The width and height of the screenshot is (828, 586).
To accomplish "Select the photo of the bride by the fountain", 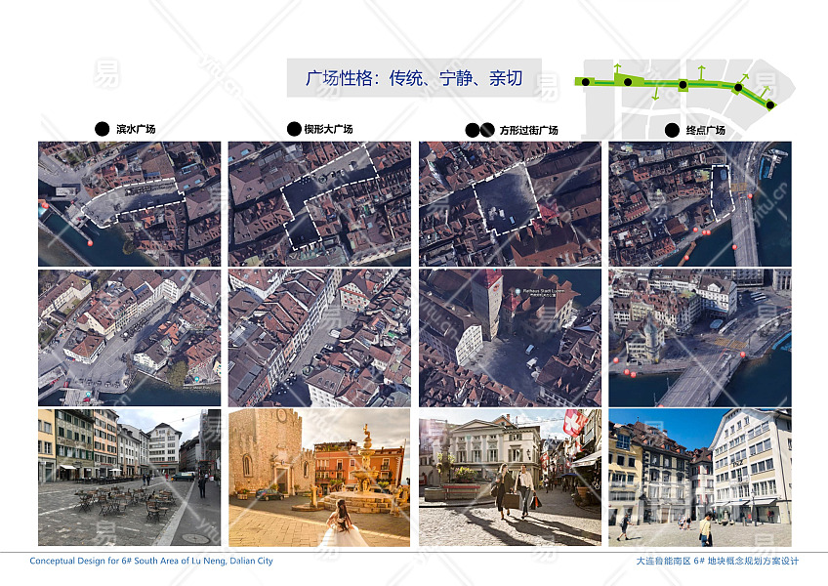I will (319, 478).
